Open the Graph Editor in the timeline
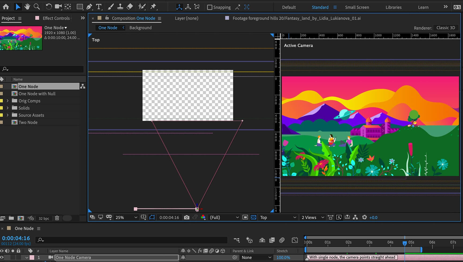The image size is (463, 262). click(x=295, y=240)
